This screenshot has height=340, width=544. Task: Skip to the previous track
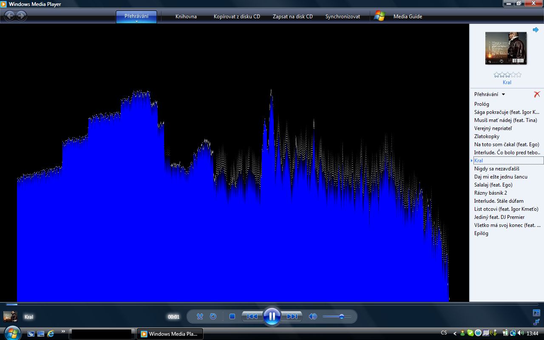click(x=252, y=316)
